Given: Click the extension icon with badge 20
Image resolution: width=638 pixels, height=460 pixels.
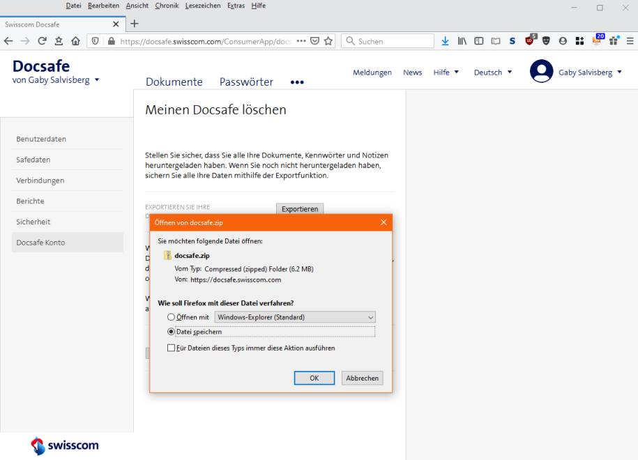Looking at the screenshot, I should pyautogui.click(x=597, y=40).
